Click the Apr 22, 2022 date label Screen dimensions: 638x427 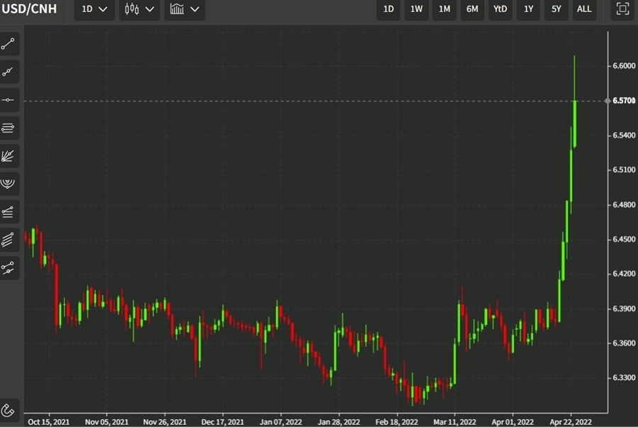[x=571, y=422]
